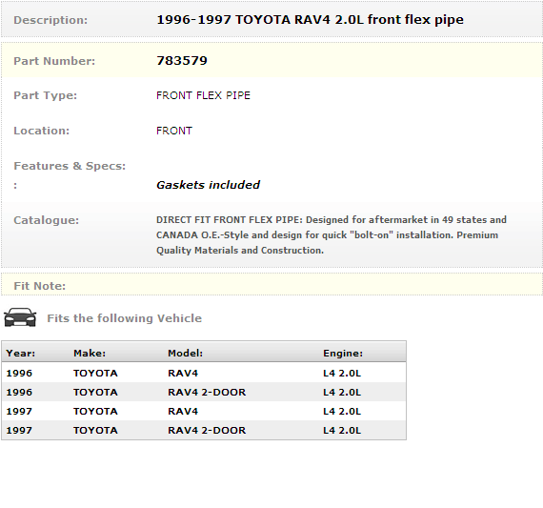
Task: Click the Fit Note label
Action: (x=39, y=286)
